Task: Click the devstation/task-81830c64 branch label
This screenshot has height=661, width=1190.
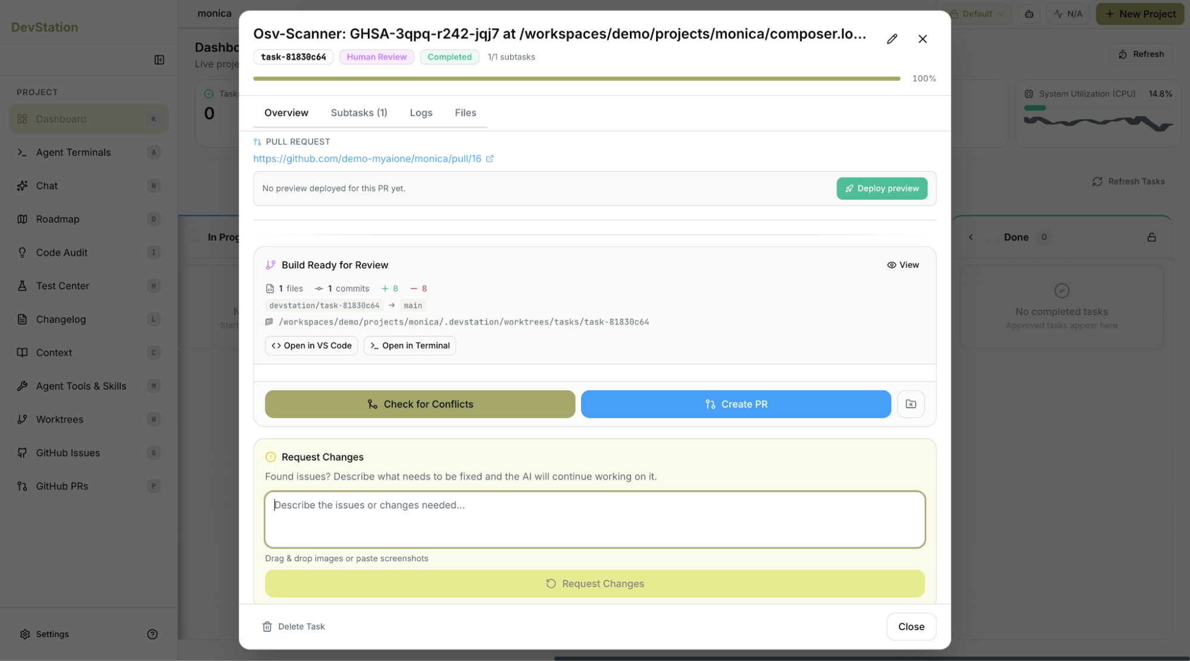Action: click(x=324, y=306)
